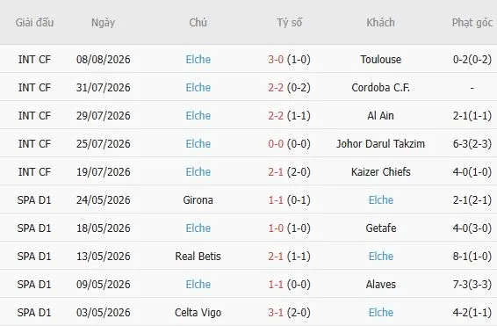Open Al Ain team page

380,116
